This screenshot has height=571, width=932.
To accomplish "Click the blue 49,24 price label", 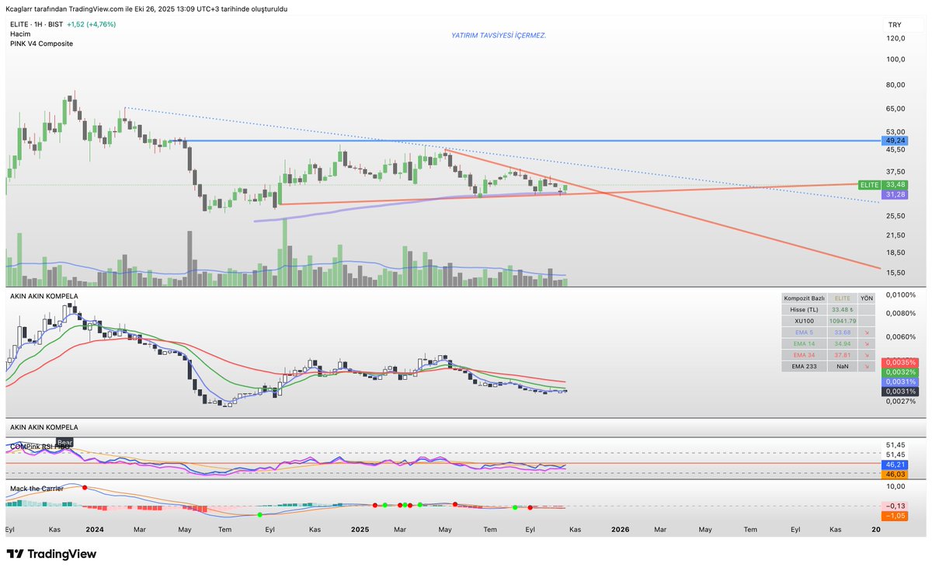I will pyautogui.click(x=895, y=141).
